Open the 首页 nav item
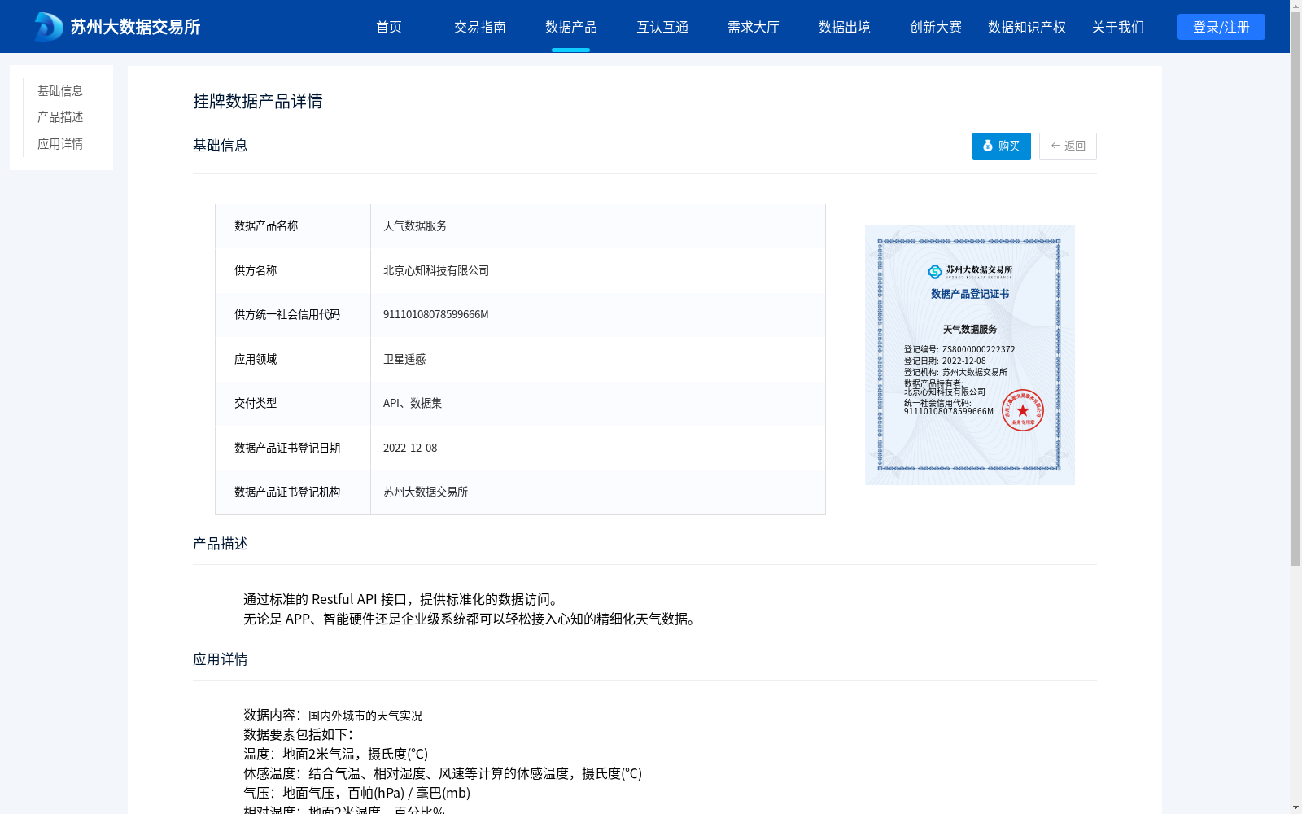The width and height of the screenshot is (1302, 814). coord(389,27)
